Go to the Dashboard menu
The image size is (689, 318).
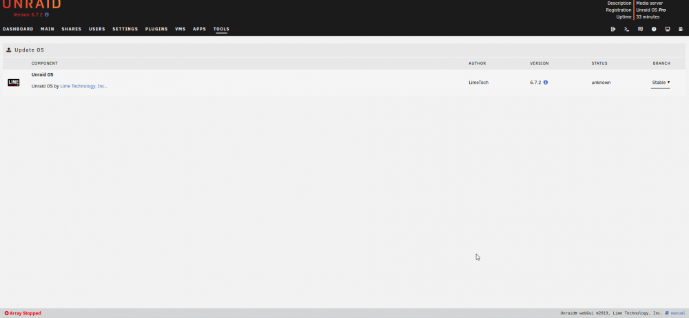click(18, 29)
